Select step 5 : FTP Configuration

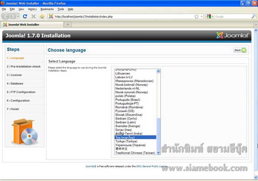pos(21,92)
